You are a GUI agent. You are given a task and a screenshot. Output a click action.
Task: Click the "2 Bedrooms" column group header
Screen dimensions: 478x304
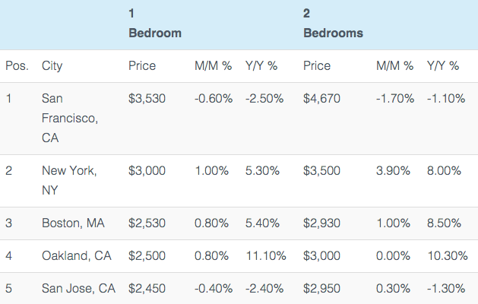coord(333,24)
